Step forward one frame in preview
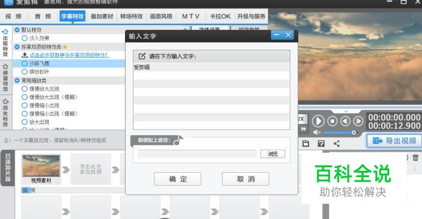Screen dimensions: 422x219 tap(358, 121)
